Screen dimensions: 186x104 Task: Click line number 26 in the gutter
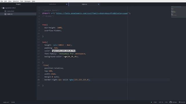coord(38,80)
